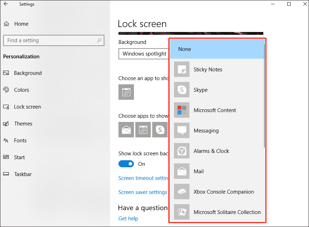Choose Alarms & Clock from the list

coord(217,151)
